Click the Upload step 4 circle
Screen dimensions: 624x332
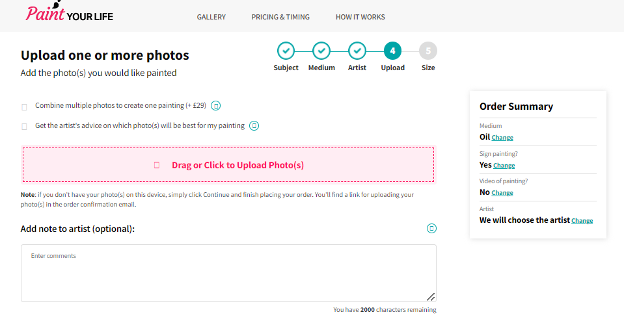392,51
